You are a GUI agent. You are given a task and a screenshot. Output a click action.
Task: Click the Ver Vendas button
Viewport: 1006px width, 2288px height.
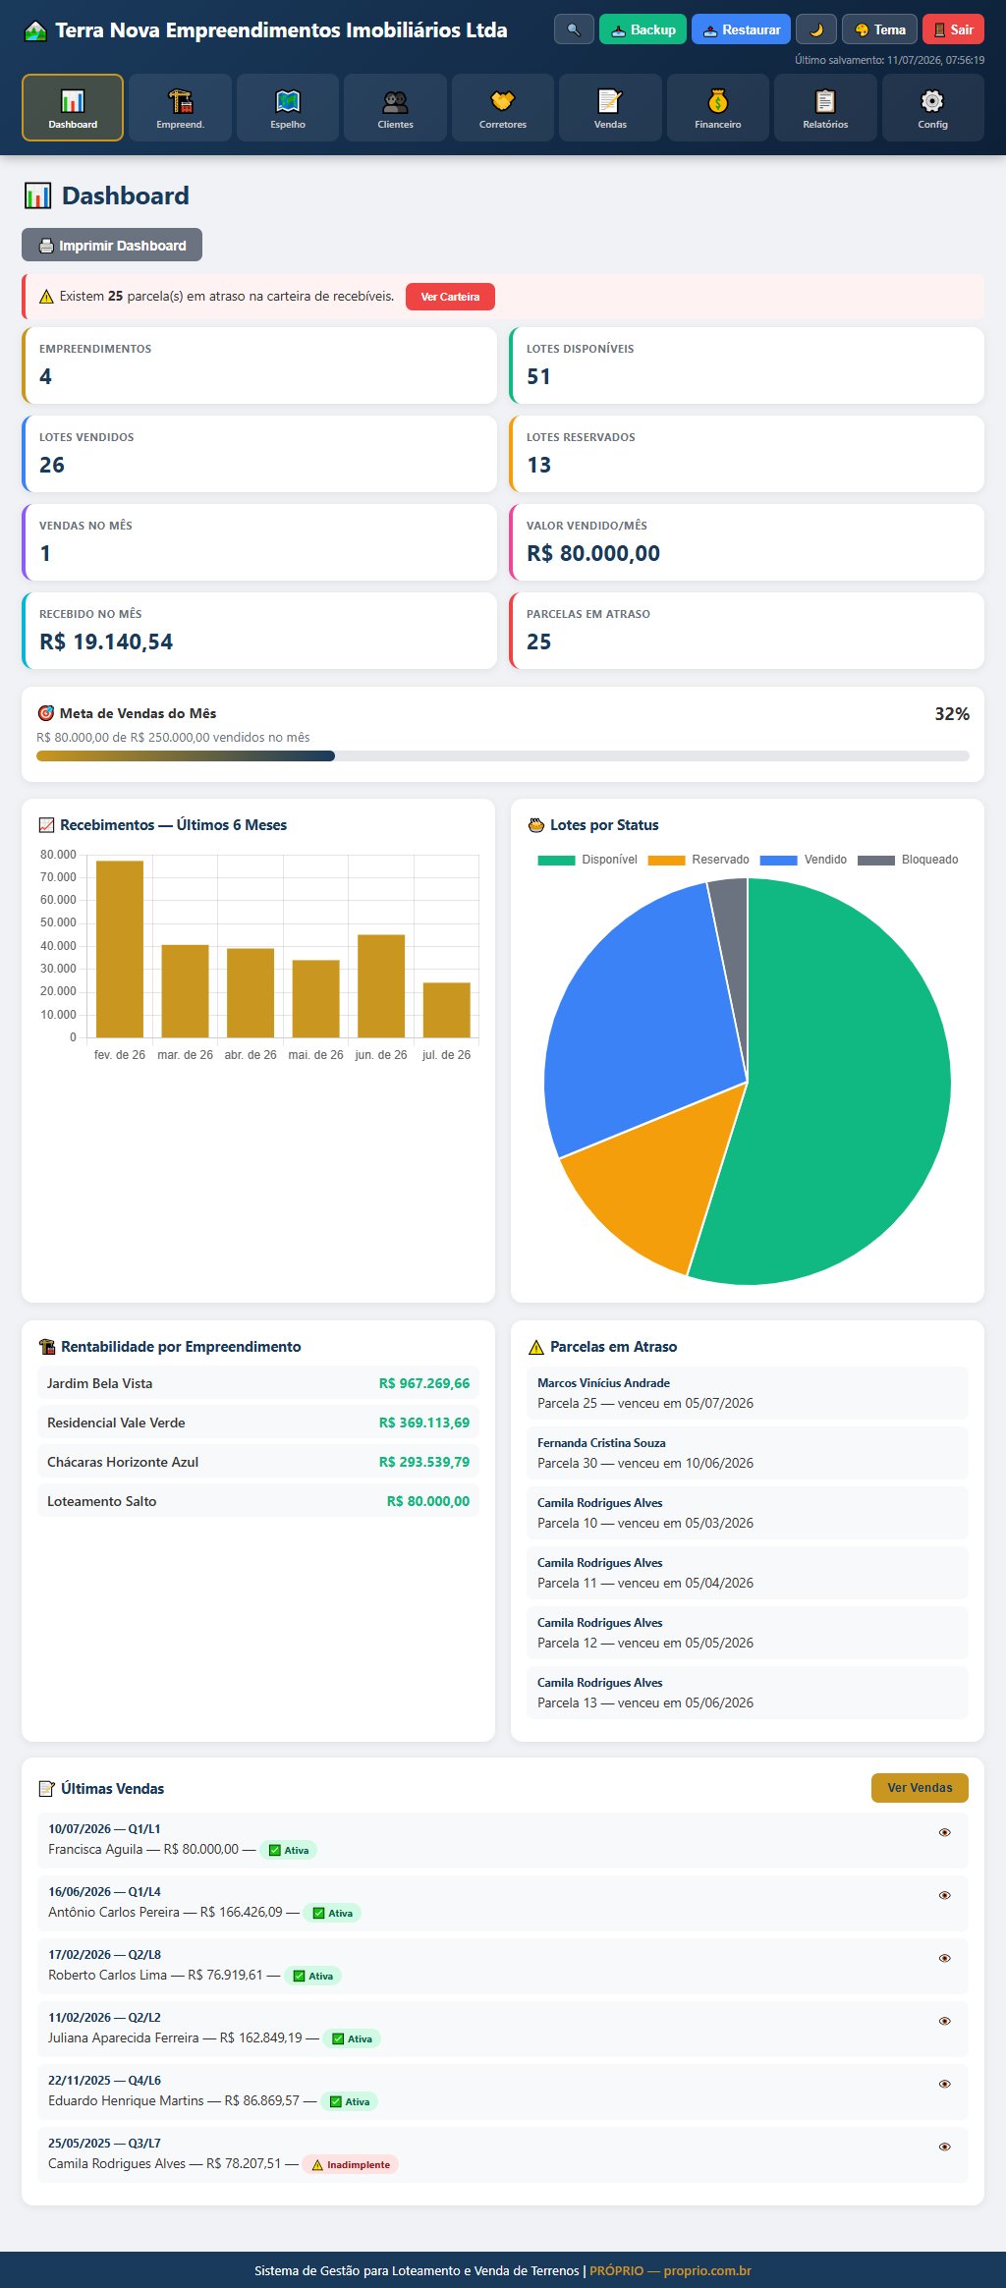point(920,1788)
